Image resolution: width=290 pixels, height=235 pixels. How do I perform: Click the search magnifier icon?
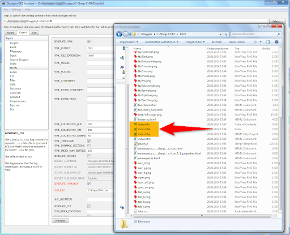[x=279, y=34]
